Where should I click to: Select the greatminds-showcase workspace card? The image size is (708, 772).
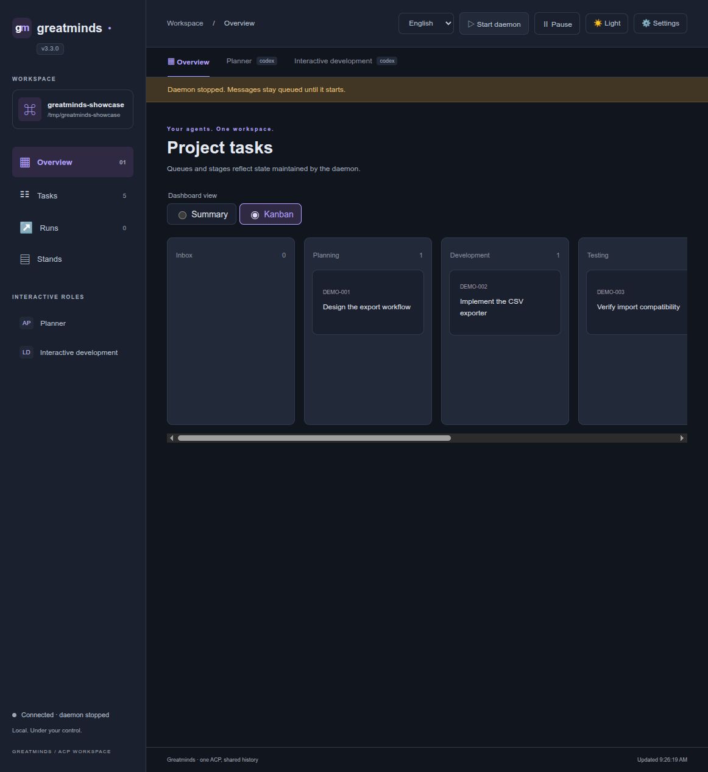click(73, 110)
